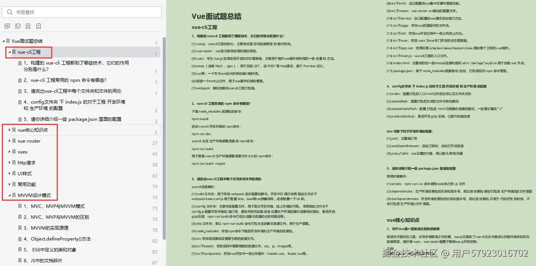Screen dimensions: 536x266
Task: Collapse the Vue面试题总结 root bookmark
Action: [3, 41]
